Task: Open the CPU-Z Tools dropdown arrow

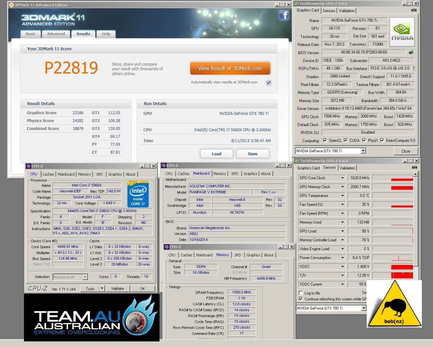Action: click(102, 289)
